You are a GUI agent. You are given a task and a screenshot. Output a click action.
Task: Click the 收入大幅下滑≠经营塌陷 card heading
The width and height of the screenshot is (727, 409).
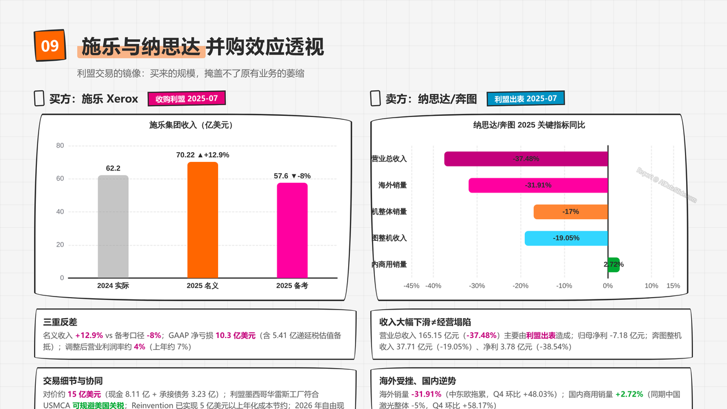[x=425, y=322]
